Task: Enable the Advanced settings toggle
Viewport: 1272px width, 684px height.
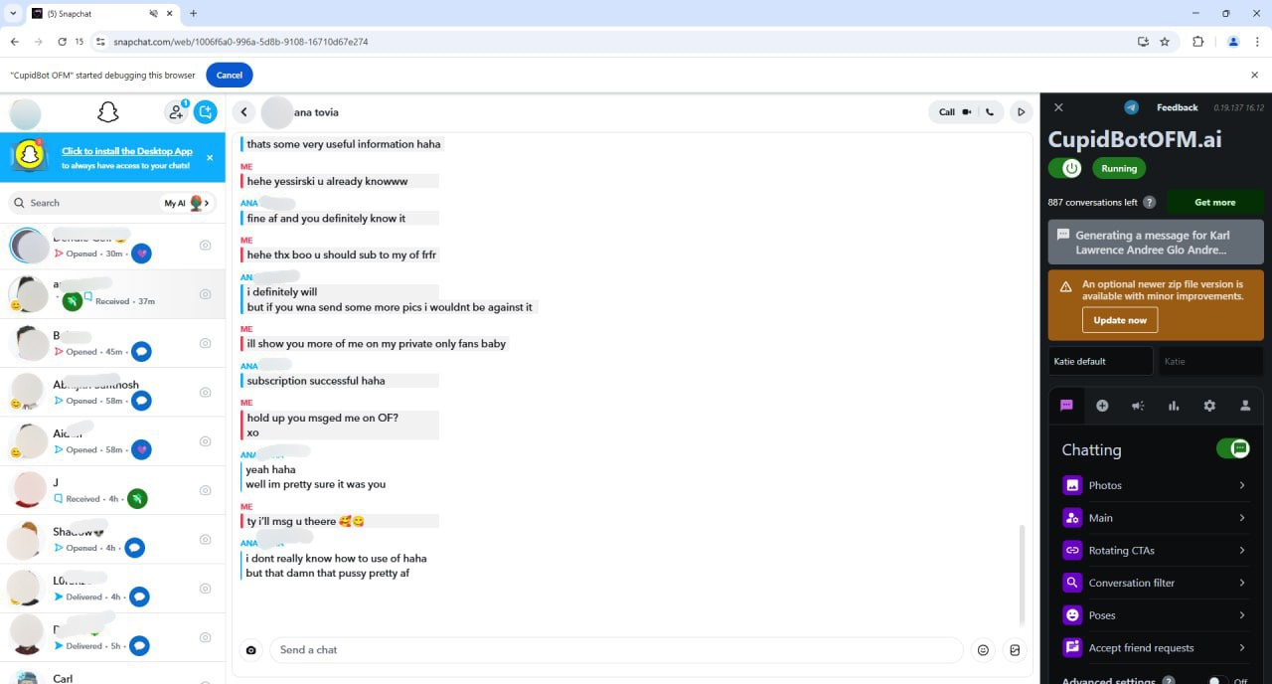Action: tap(1217, 680)
